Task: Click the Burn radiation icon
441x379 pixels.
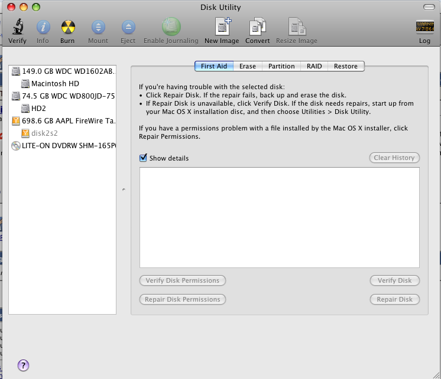Action: pos(68,27)
